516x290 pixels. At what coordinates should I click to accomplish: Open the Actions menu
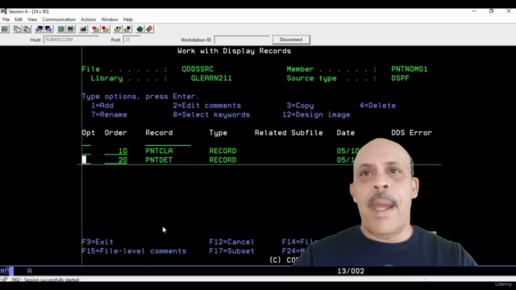[x=88, y=19]
